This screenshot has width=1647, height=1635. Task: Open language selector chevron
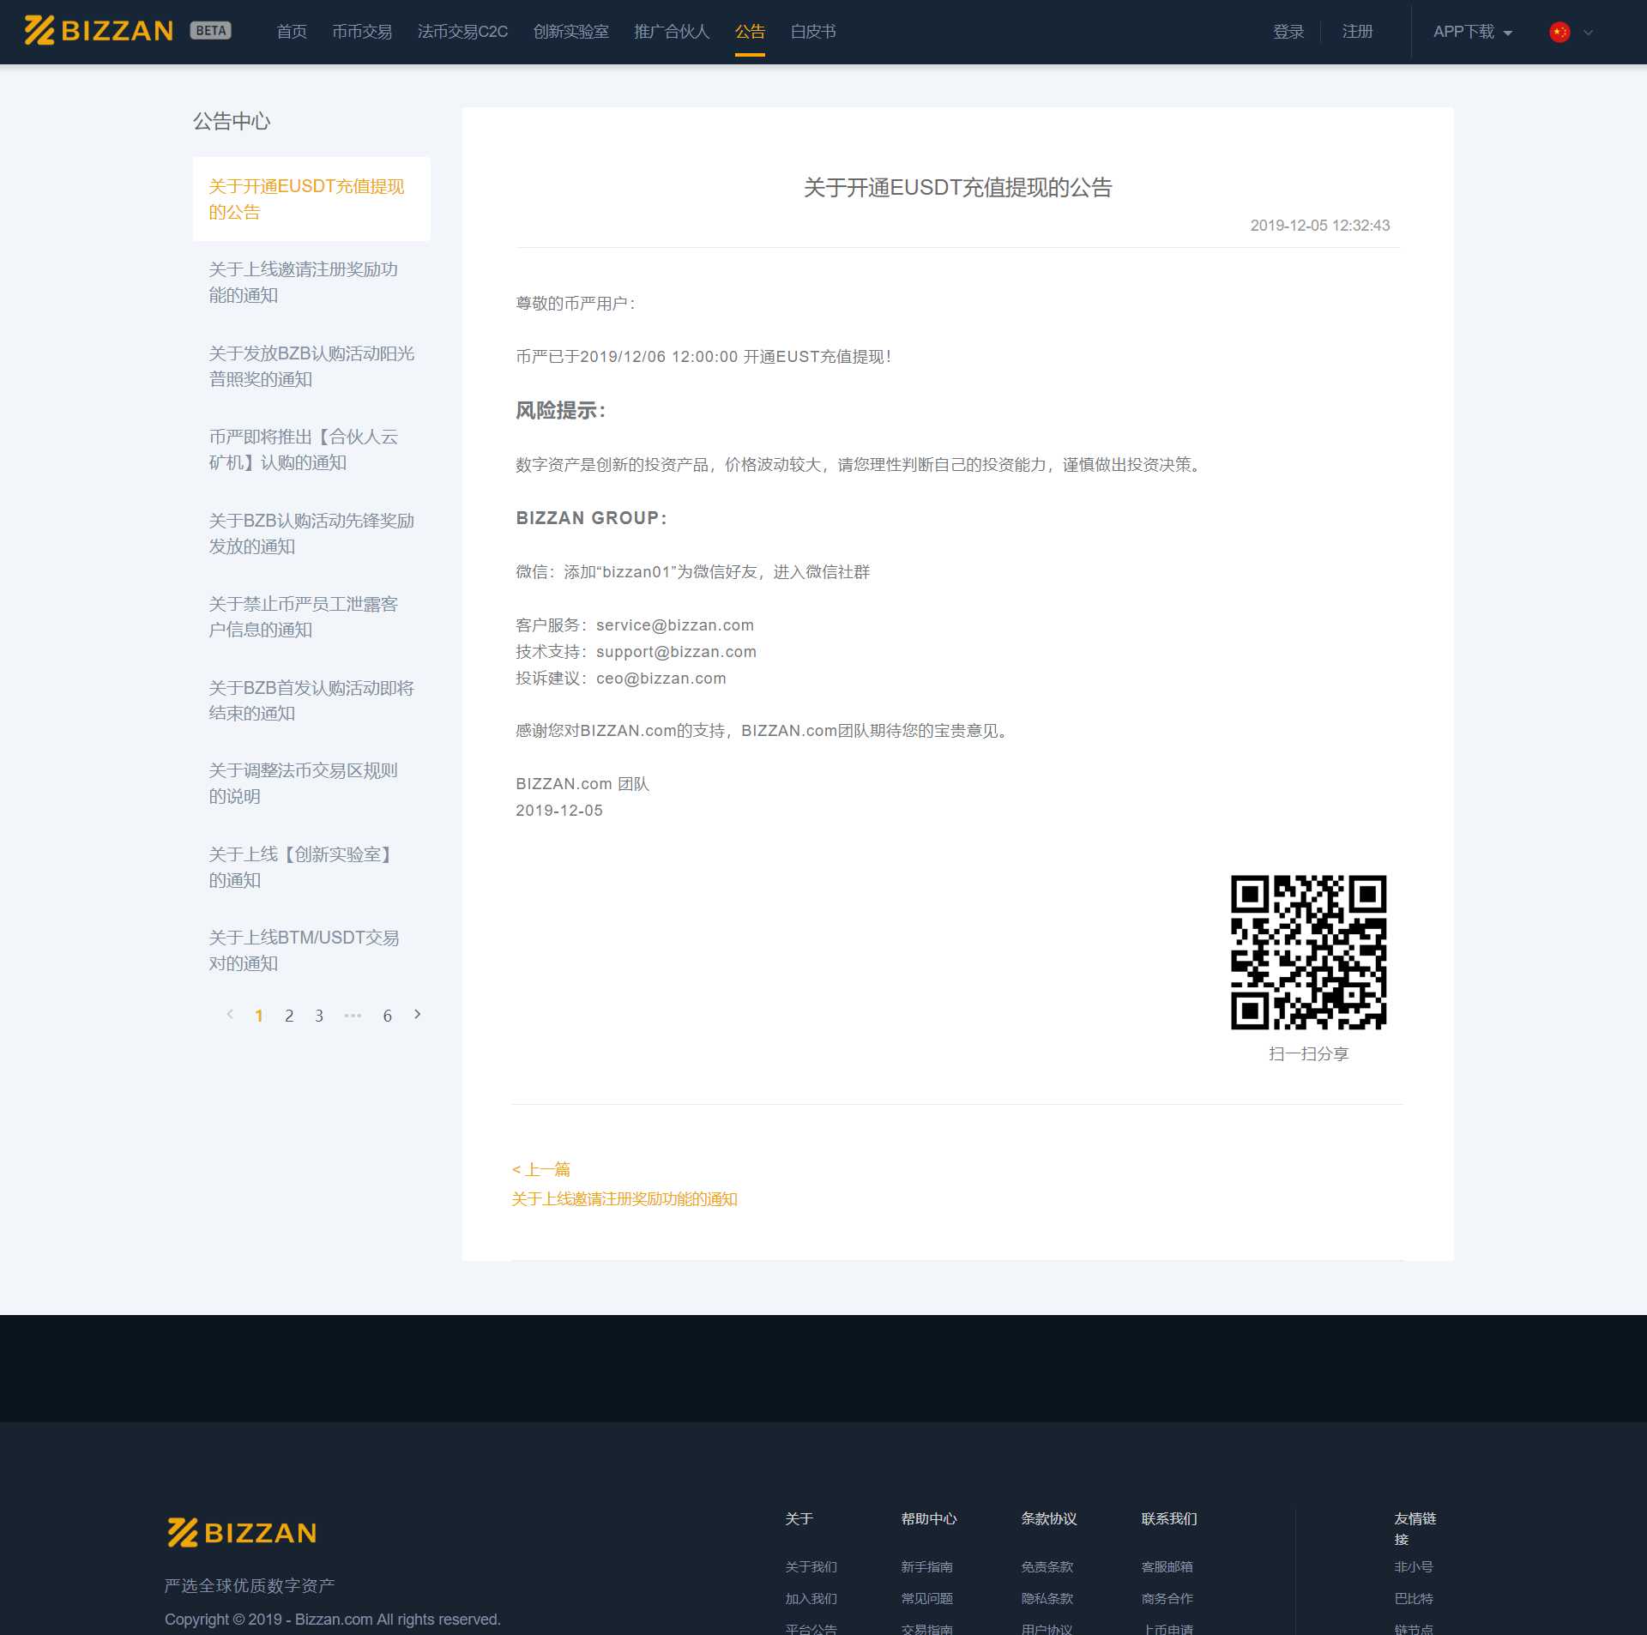[x=1588, y=33]
